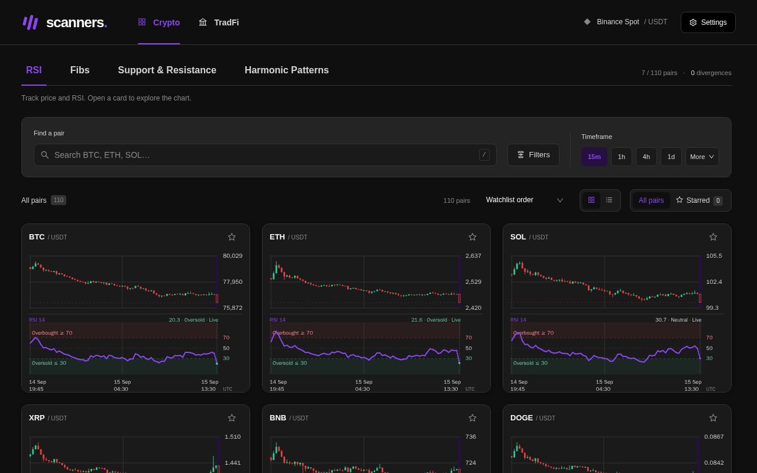Open the Harmonic Patterns tab
Image resolution: width=757 pixels, height=473 pixels.
point(287,70)
